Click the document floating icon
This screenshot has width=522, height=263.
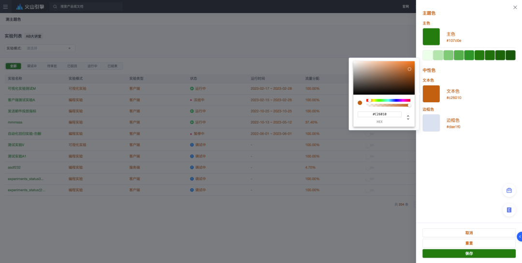click(x=509, y=210)
